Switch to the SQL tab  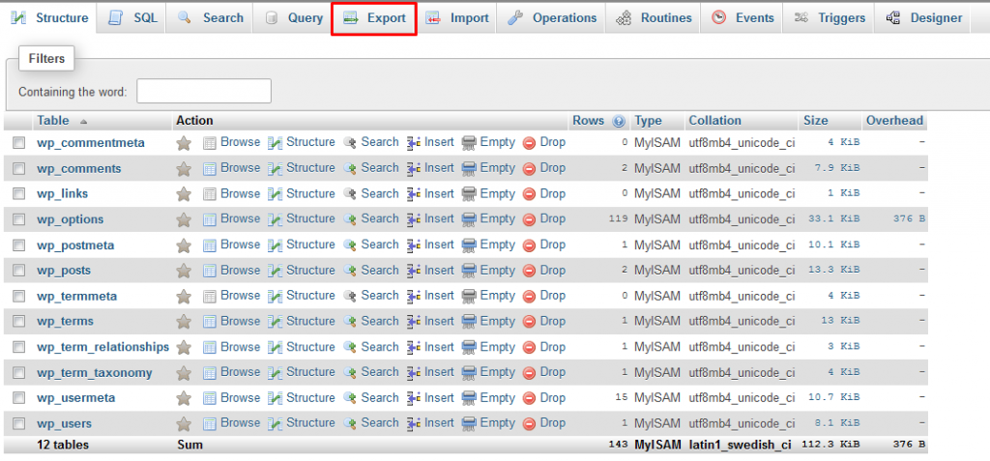point(131,18)
